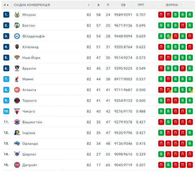Image resolution: width=195 pixels, height=171 pixels.
Task: Select the Toronto Raptors logo
Action: point(17,100)
